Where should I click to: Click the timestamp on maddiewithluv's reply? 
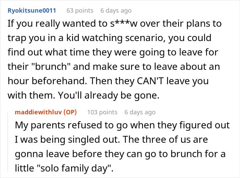pyautogui.click(x=140, y=112)
